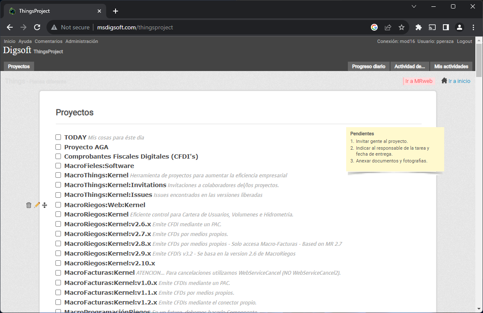The height and width of the screenshot is (313, 483).
Task: Switch to the Progreso diario tab
Action: [369, 66]
